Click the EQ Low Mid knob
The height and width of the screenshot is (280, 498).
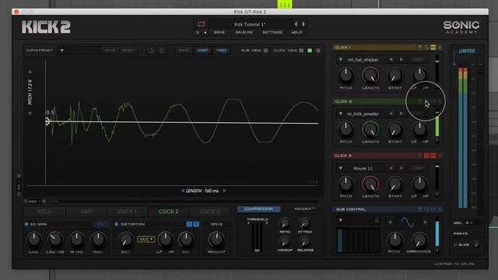point(55,240)
